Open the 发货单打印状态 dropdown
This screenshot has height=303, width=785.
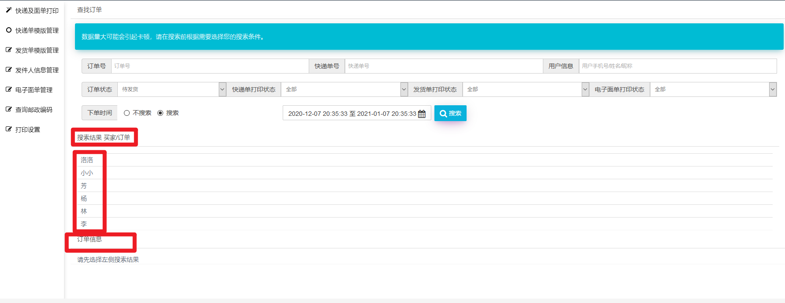(x=526, y=89)
